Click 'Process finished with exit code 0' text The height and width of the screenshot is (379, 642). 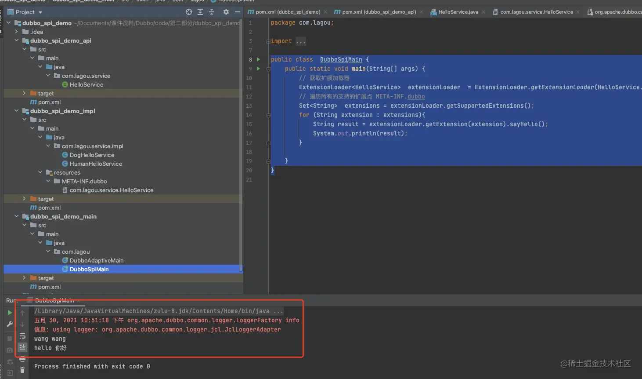(x=92, y=366)
